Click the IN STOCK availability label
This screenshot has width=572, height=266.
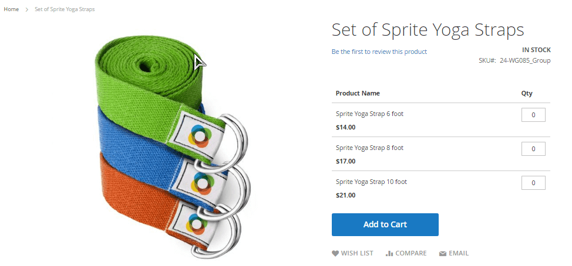pyautogui.click(x=536, y=50)
